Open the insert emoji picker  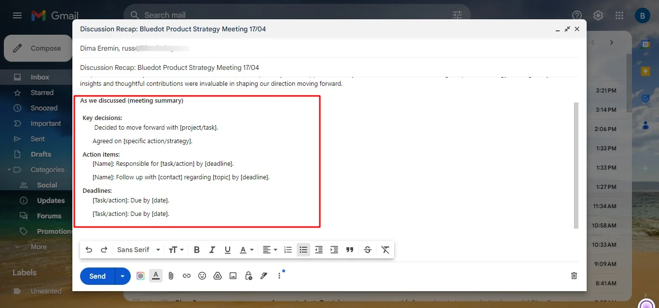pos(202,276)
